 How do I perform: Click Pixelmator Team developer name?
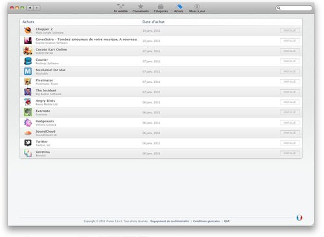pyautogui.click(x=47, y=84)
